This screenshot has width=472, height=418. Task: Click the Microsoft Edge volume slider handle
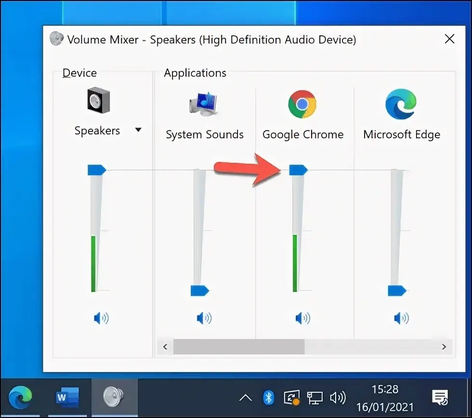point(397,291)
